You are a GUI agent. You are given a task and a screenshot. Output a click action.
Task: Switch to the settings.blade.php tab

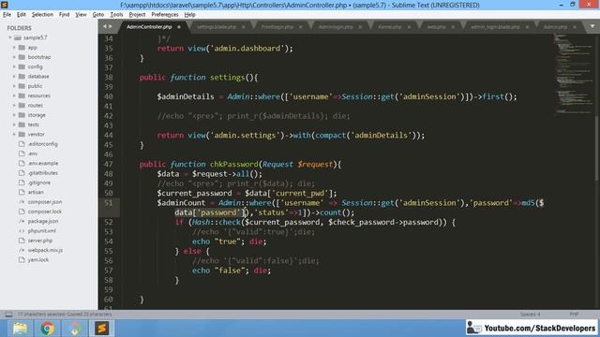pos(217,27)
